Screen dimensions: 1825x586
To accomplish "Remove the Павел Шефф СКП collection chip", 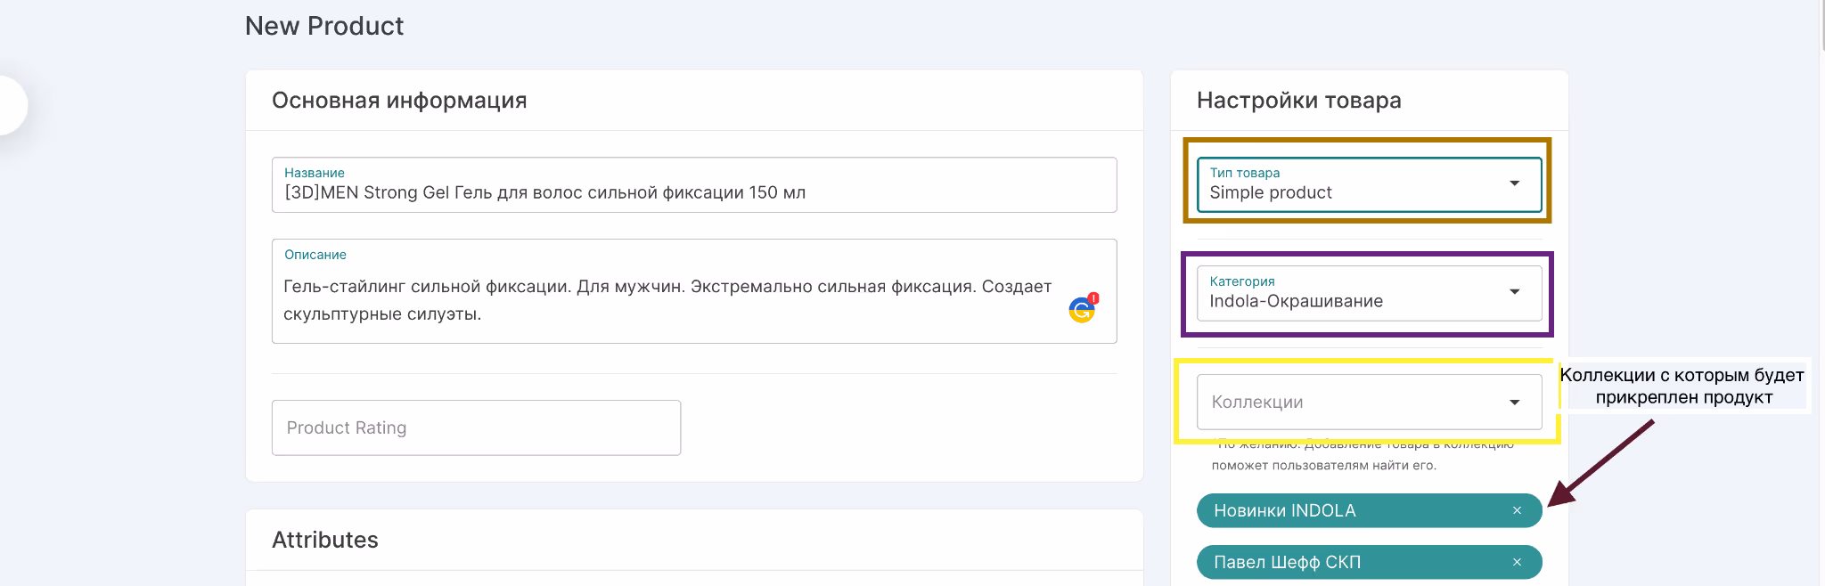I will point(1517,562).
